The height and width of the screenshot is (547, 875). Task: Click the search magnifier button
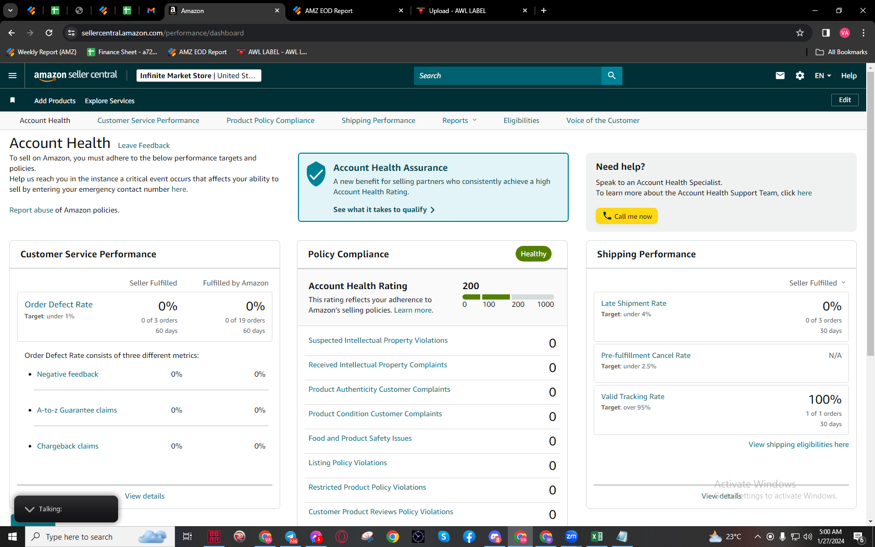point(611,76)
